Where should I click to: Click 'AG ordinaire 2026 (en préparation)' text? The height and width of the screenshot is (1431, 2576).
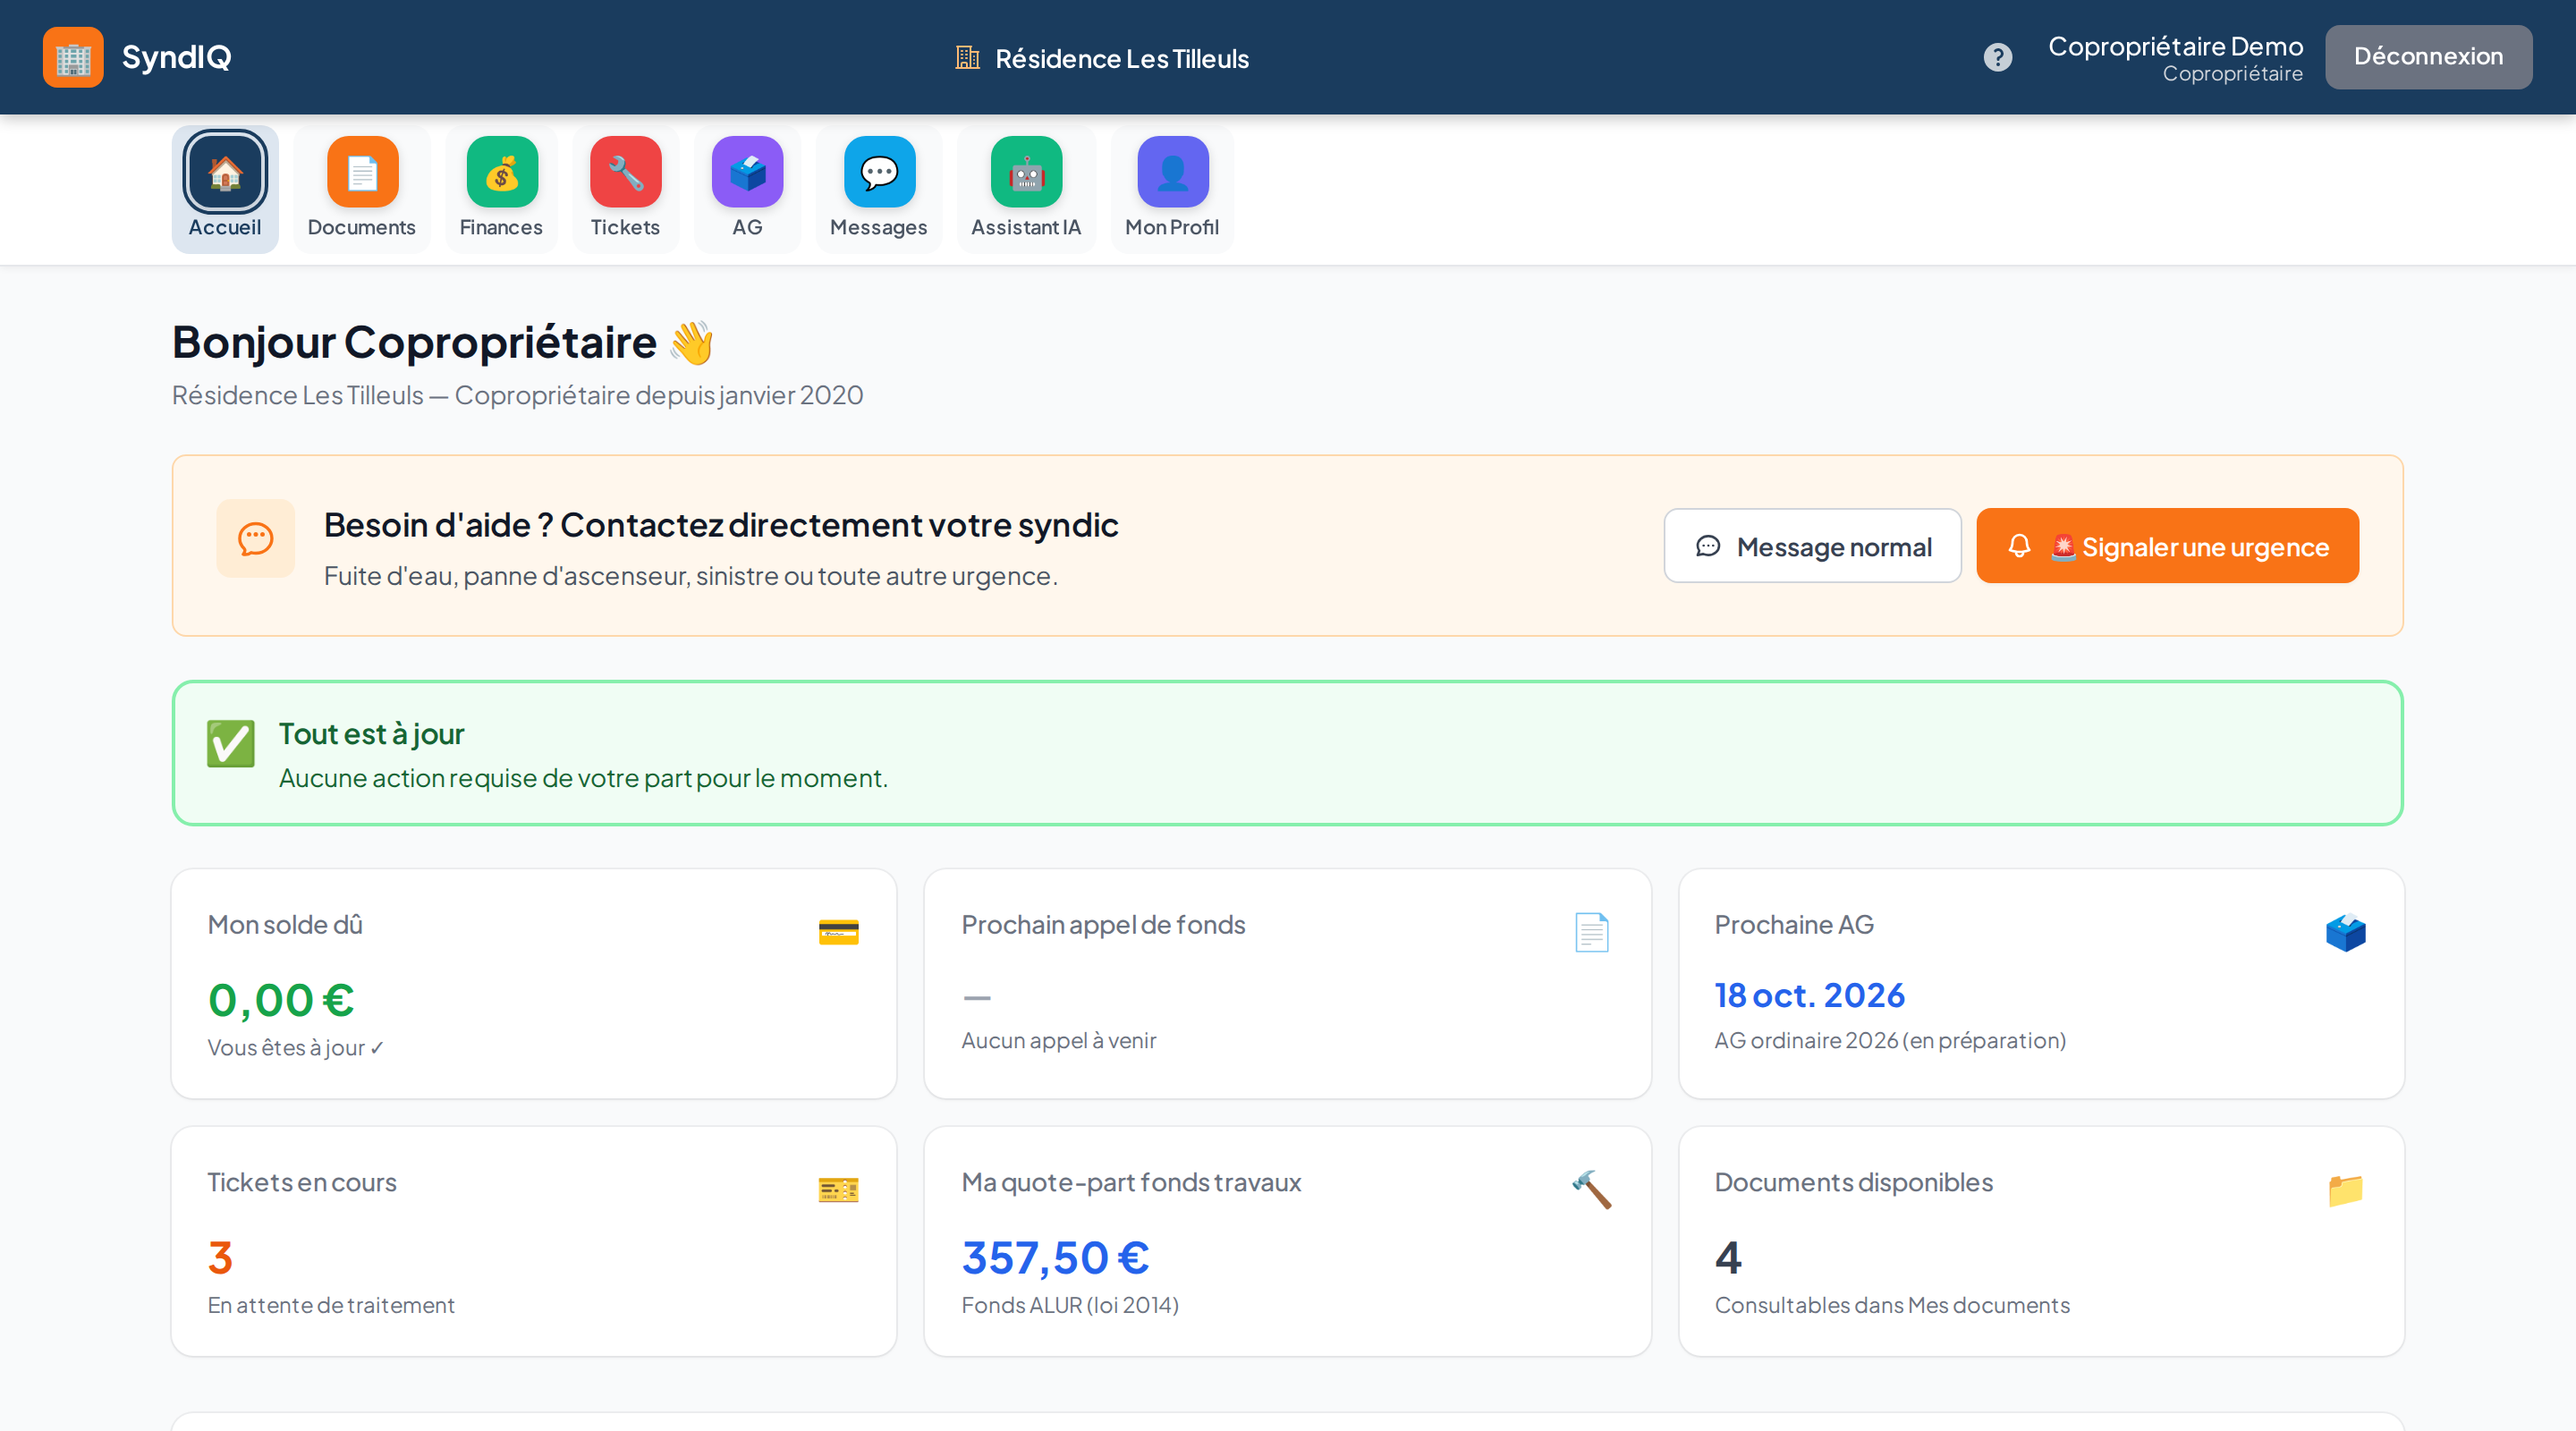(1890, 1041)
